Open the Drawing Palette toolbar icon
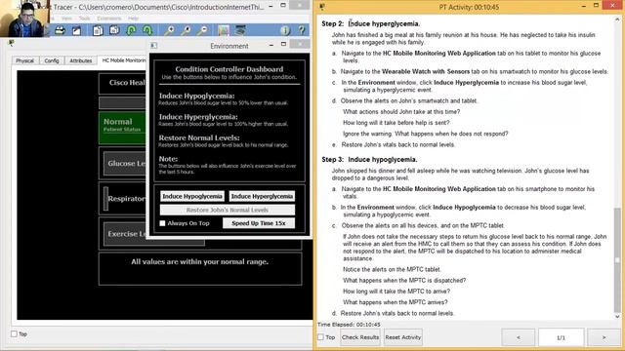 pyautogui.click(x=224, y=30)
